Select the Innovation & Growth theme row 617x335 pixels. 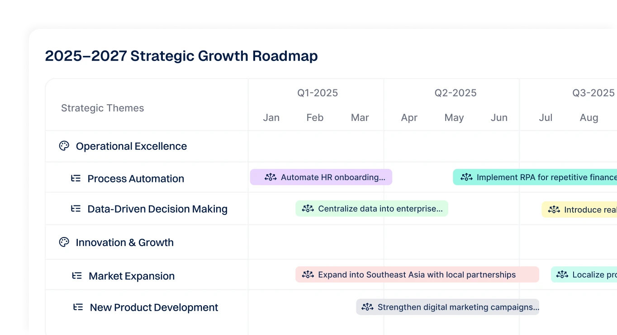(124, 242)
